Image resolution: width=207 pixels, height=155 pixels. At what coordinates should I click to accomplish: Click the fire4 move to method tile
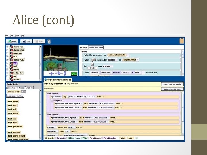pyautogui.click(x=14, y=132)
